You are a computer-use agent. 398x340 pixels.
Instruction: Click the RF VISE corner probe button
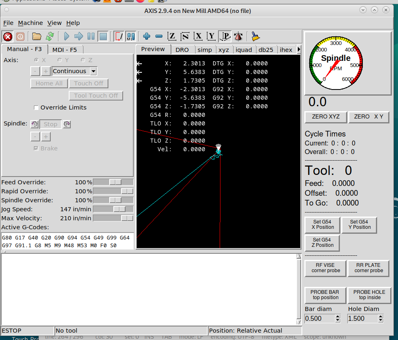click(x=325, y=268)
